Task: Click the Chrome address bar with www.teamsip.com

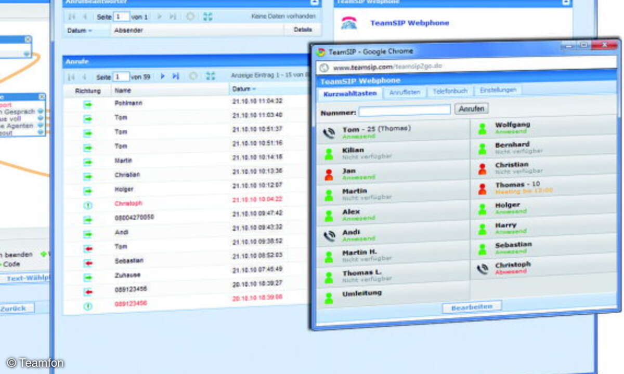Action: (466, 66)
